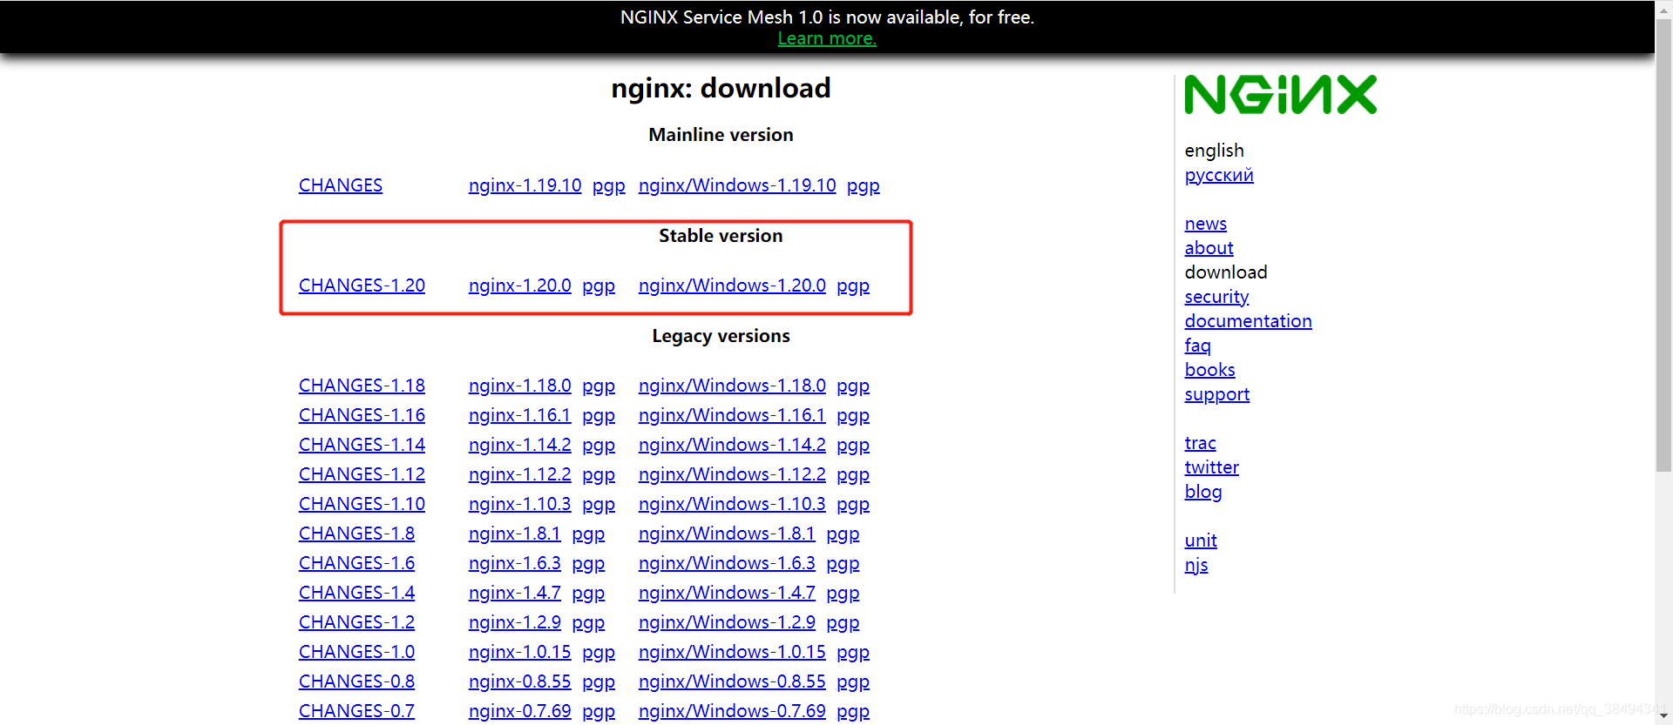The width and height of the screenshot is (1673, 725).
Task: Open CHANGES-1.2 link
Action: click(356, 622)
